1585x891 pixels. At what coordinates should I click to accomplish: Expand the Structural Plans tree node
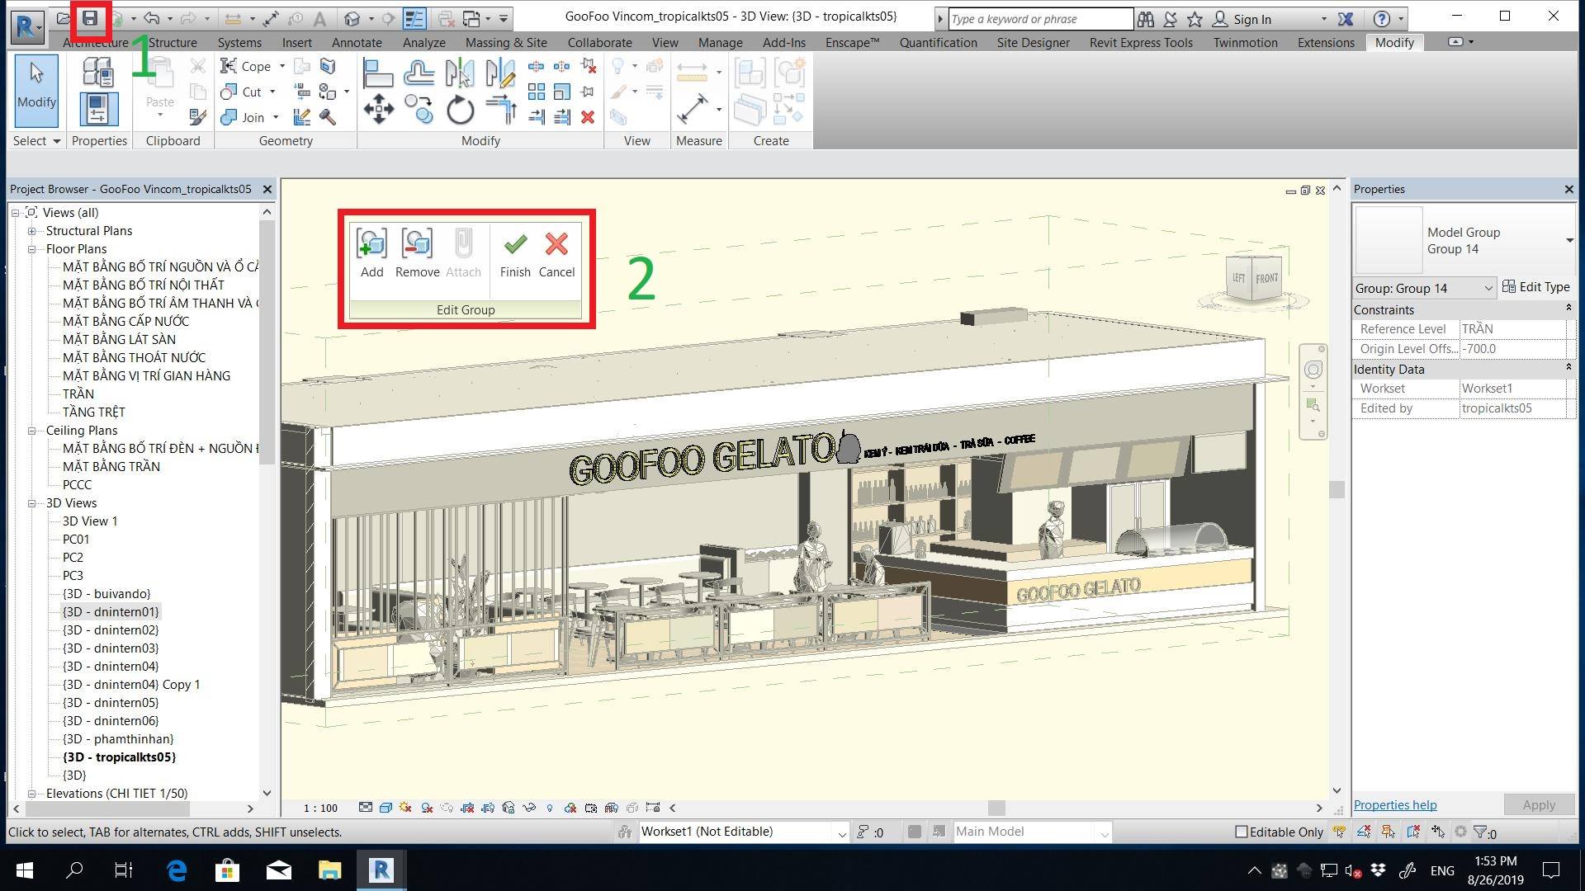tap(32, 231)
